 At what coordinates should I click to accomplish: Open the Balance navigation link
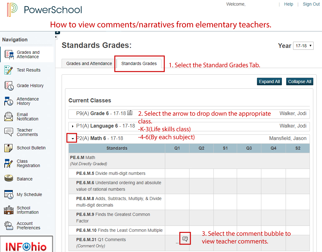point(25,179)
